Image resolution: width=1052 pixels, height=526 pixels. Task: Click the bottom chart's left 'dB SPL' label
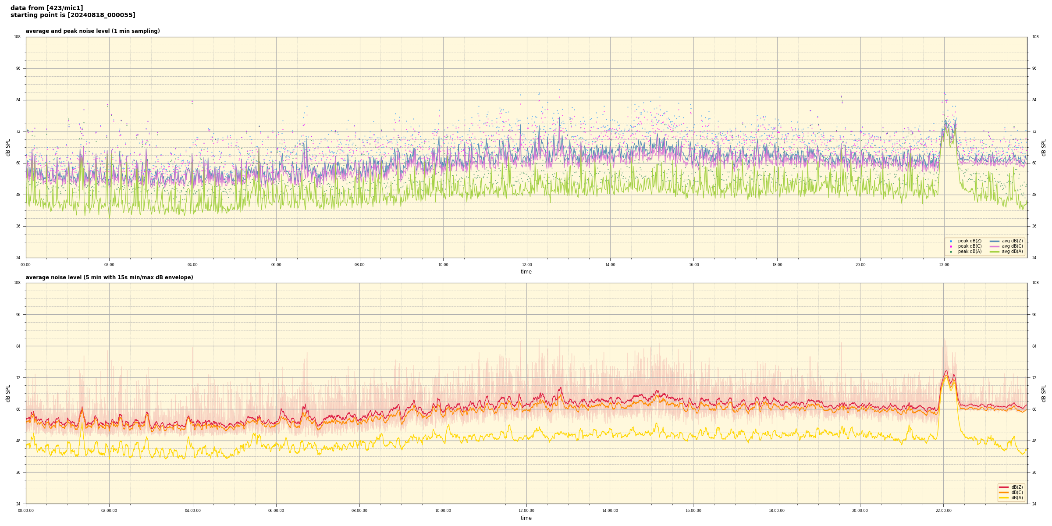8,393
